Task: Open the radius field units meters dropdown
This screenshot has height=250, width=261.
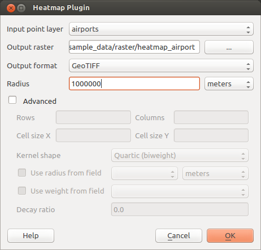Action: click(x=215, y=173)
